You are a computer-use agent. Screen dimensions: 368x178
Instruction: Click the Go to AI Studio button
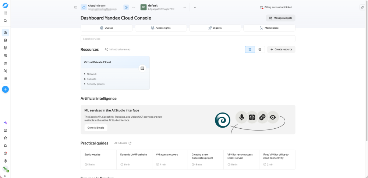96,128
